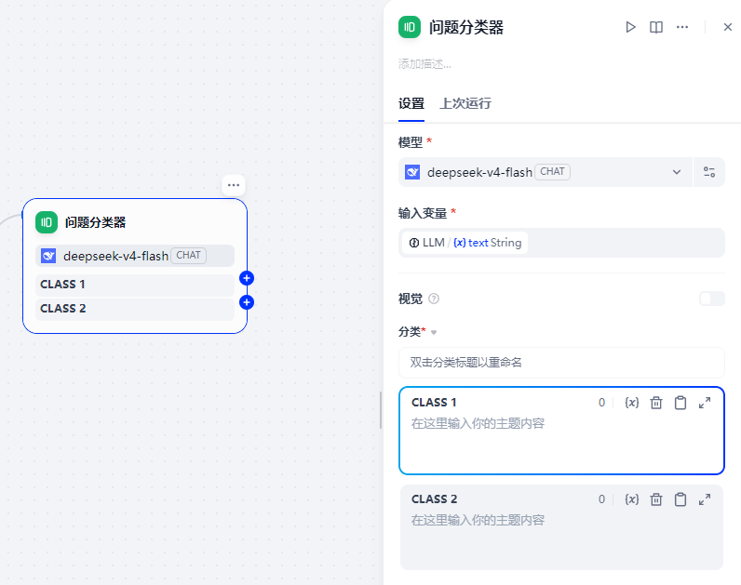Copy CLASS 2 content with clipboard icon
This screenshot has height=585, width=741.
point(680,499)
